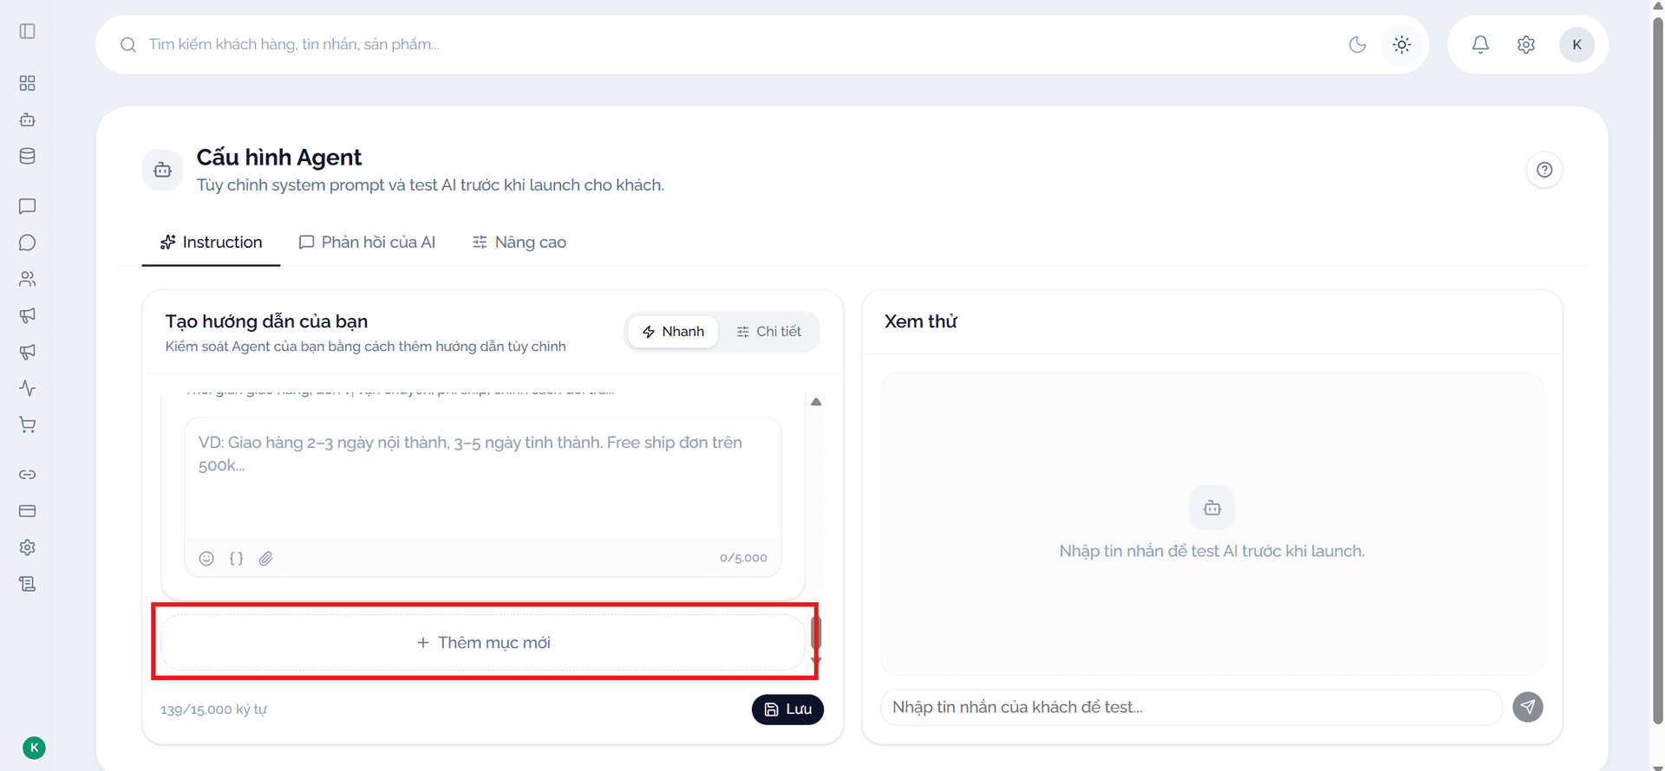This screenshot has width=1665, height=771.
Task: Open the link integrations icon in sidebar
Action: coord(28,475)
